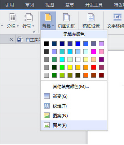
Task: Pick the bright yellow swatch
Action: point(70,67)
